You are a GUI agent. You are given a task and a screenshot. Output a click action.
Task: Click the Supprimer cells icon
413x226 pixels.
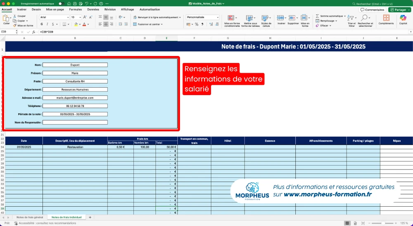tap(292, 18)
